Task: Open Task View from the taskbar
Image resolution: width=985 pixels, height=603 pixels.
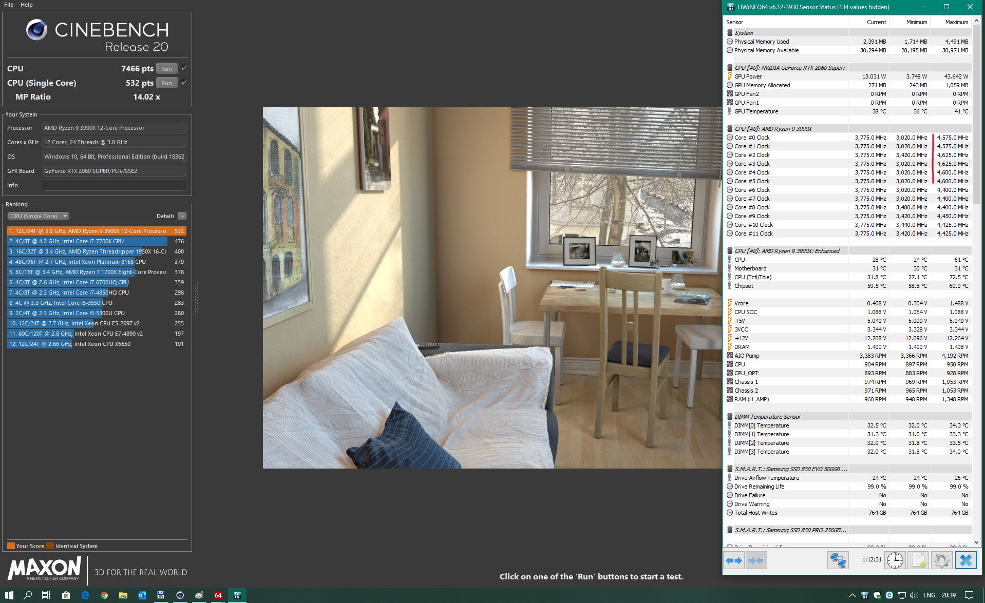Action: coord(46,595)
